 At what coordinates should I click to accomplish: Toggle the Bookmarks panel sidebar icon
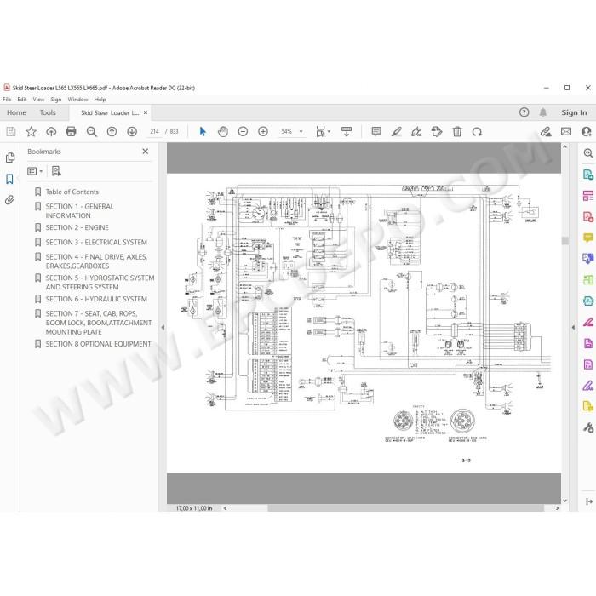(10, 179)
